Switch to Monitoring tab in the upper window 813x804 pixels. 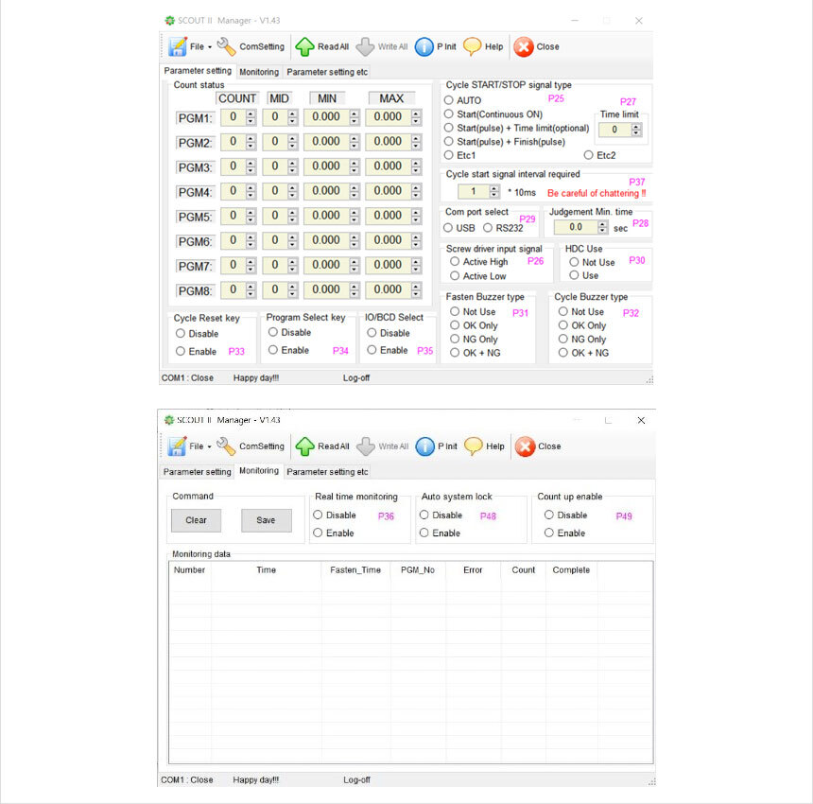(258, 72)
